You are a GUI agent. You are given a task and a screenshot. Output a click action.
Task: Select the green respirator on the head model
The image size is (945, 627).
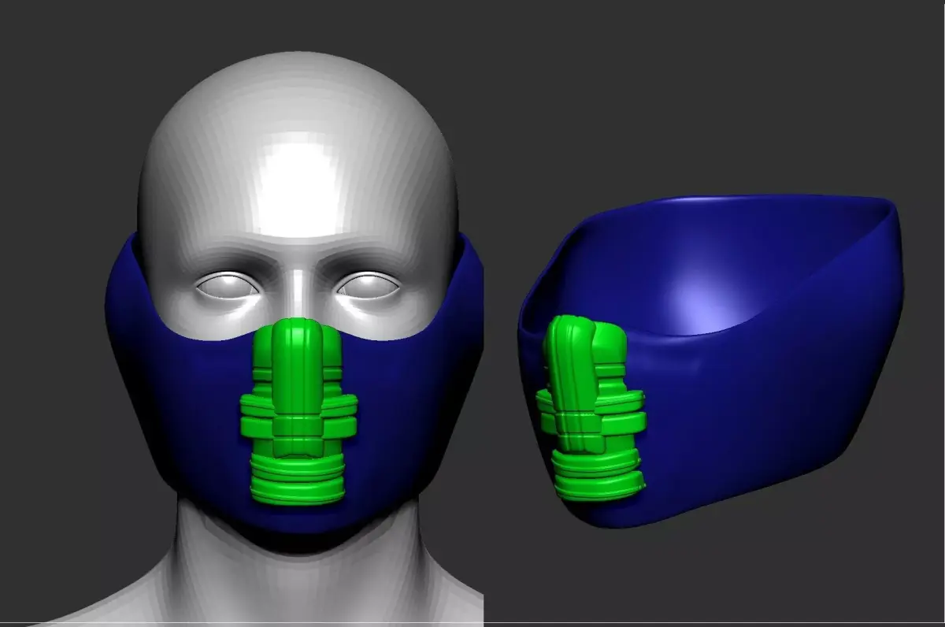click(298, 412)
